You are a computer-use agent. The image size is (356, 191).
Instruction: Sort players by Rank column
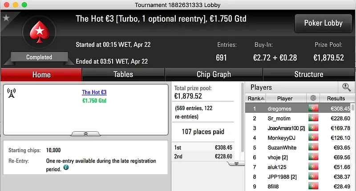256,98
